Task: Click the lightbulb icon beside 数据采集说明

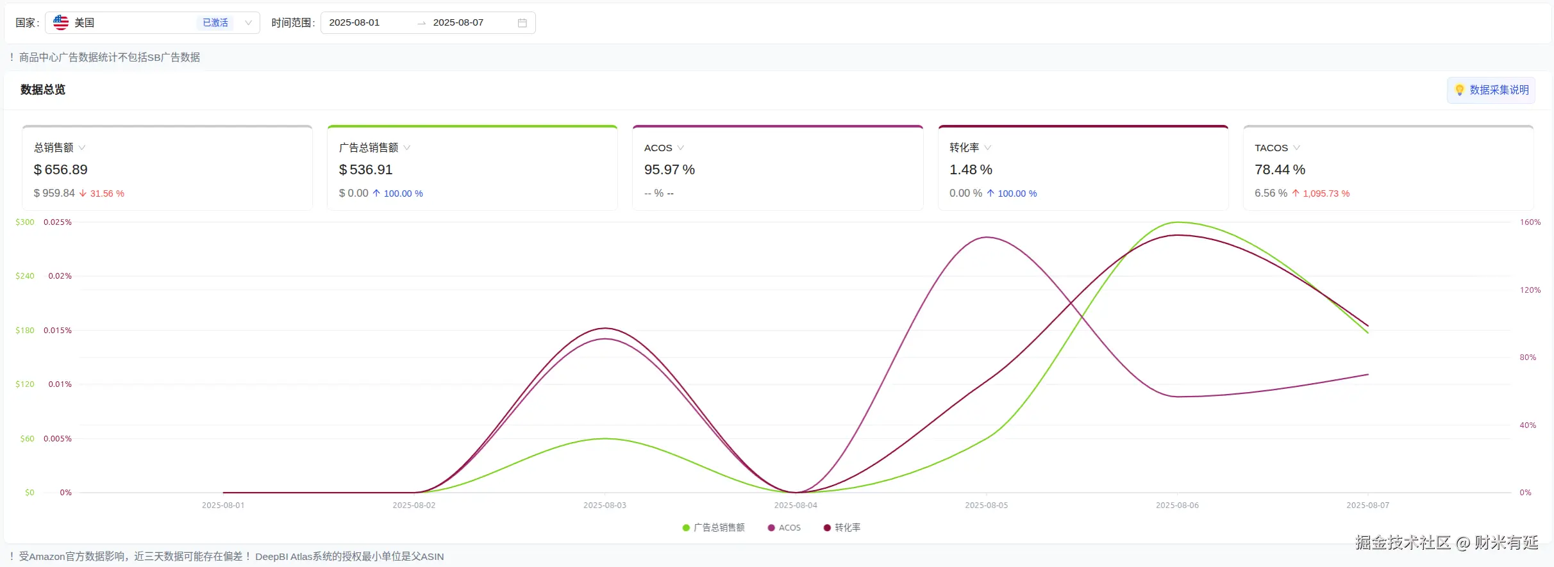Action: (x=1460, y=90)
